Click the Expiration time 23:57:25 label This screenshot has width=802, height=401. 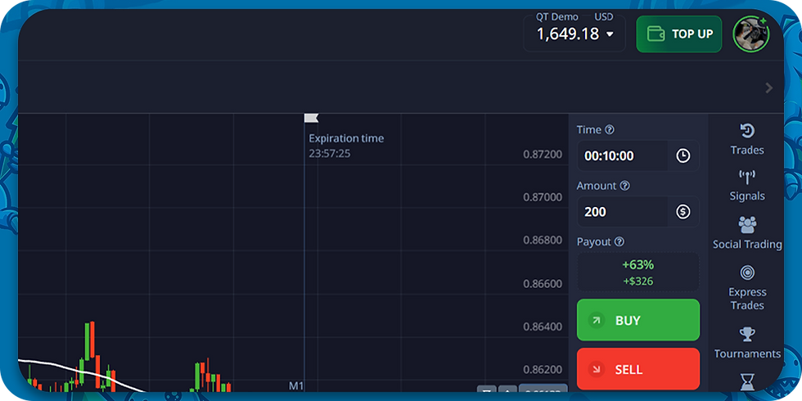pyautogui.click(x=346, y=146)
